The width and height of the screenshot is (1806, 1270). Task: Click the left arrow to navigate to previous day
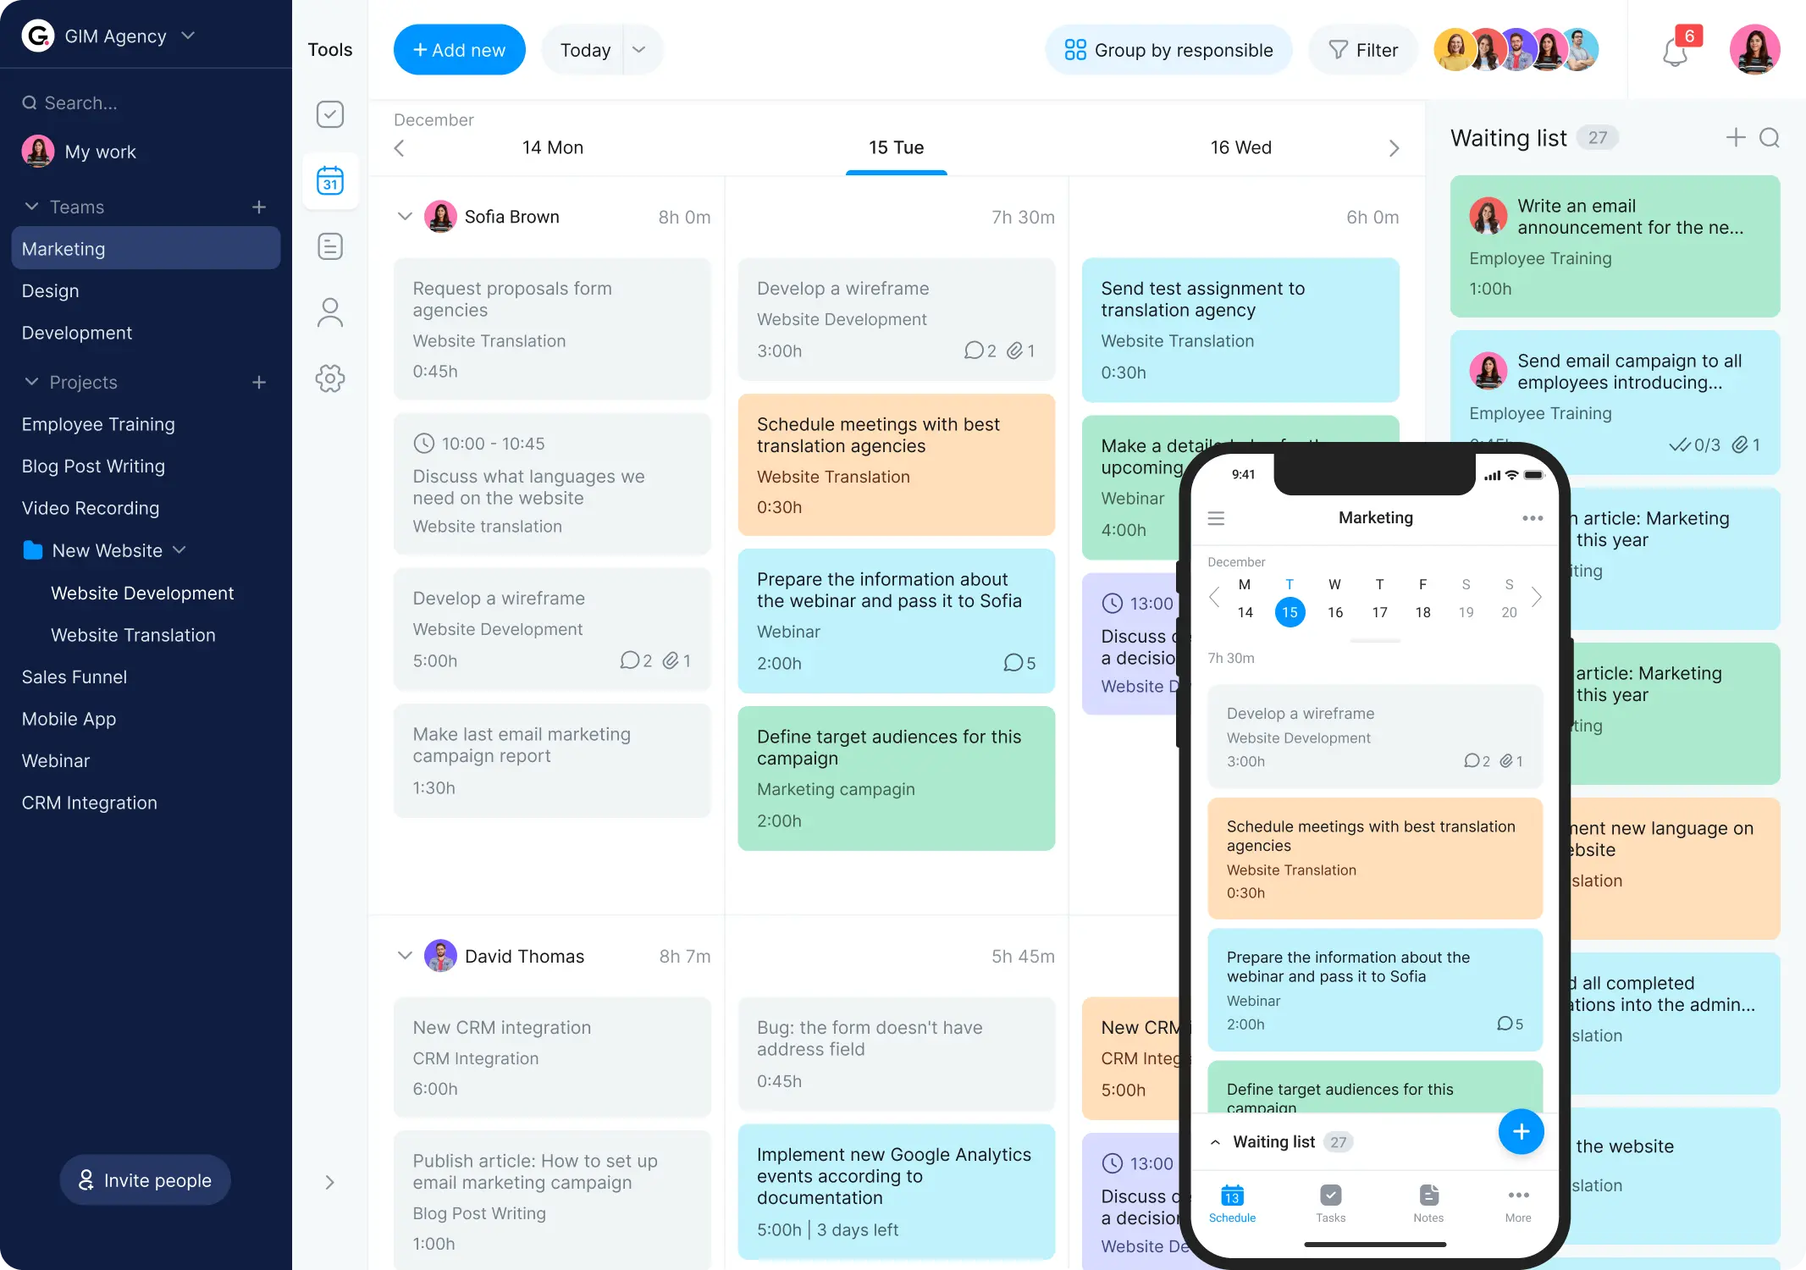pyautogui.click(x=400, y=147)
